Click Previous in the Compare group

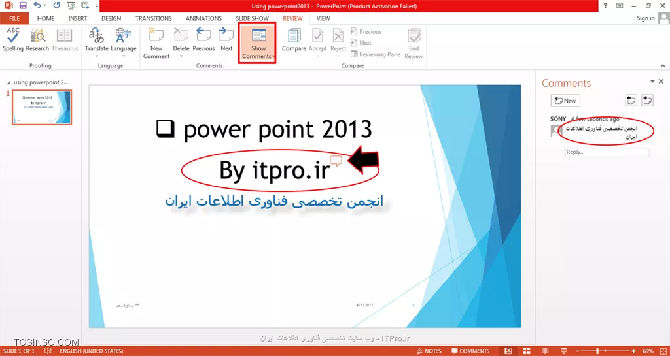[366, 31]
